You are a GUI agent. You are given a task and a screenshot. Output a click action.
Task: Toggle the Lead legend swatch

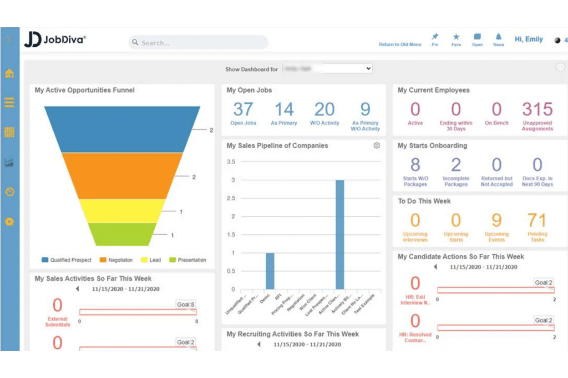[x=144, y=260]
